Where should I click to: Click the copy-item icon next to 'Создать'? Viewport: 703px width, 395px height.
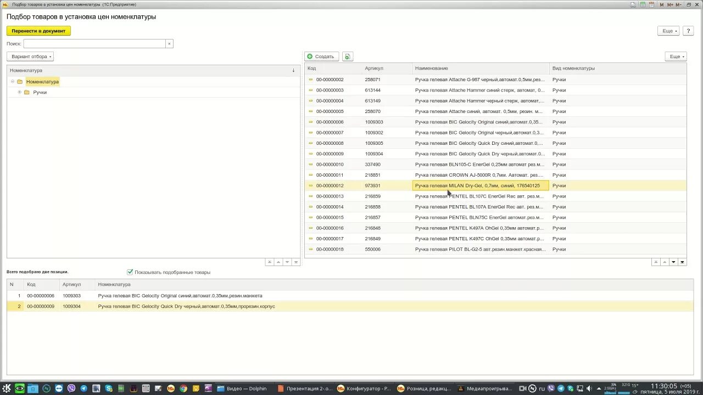pyautogui.click(x=348, y=57)
